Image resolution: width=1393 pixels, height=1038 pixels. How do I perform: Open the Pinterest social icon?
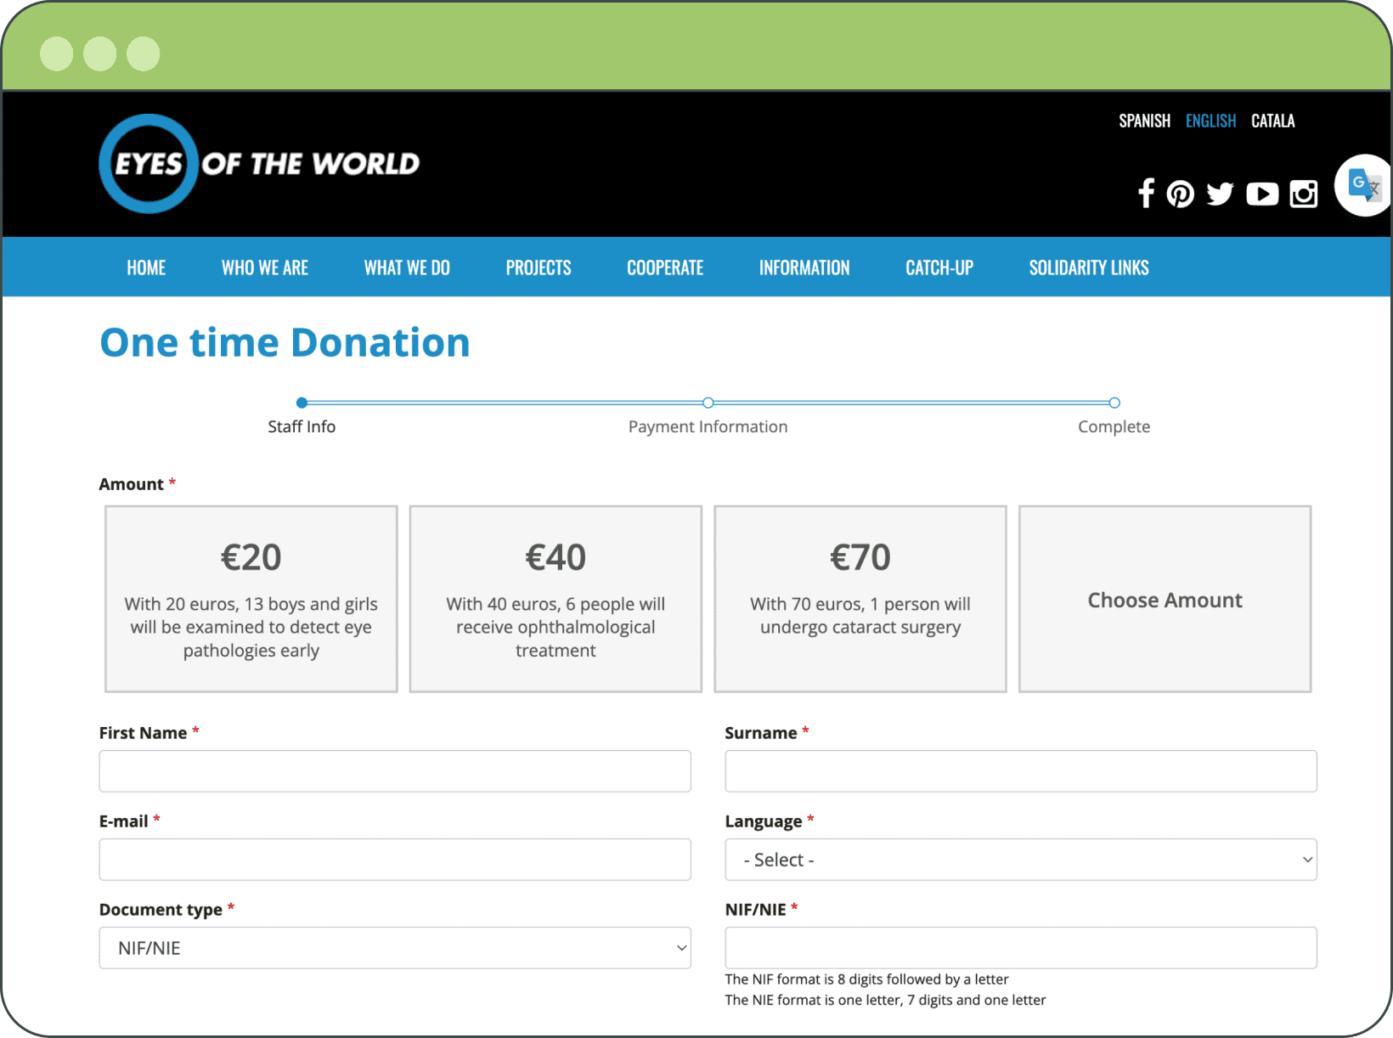point(1180,194)
